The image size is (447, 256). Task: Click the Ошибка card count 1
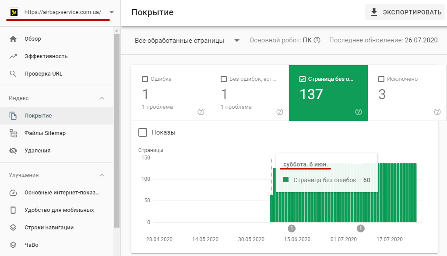pos(145,94)
